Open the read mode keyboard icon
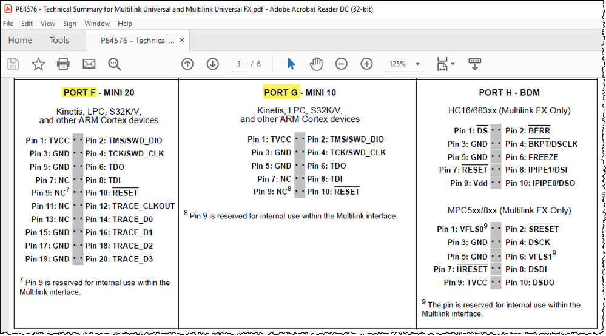Viewport: 606px width, 336px height. coord(474,64)
